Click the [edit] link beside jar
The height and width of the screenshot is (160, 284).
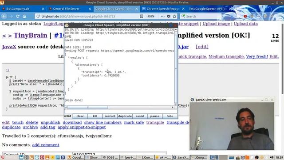[x=202, y=47]
